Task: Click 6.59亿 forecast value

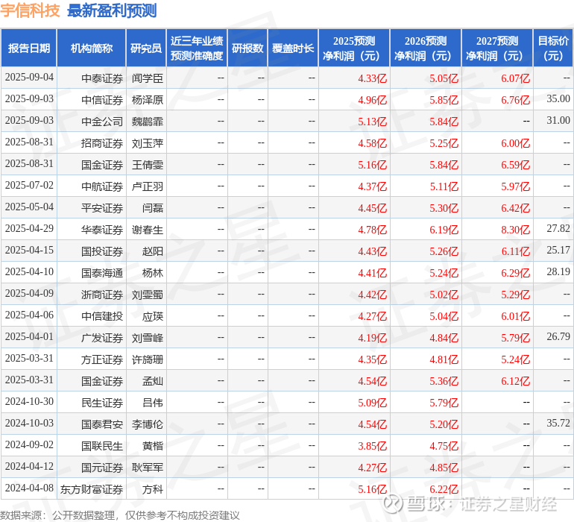Action: [515, 165]
